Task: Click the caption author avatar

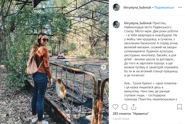Action: tap(116, 24)
